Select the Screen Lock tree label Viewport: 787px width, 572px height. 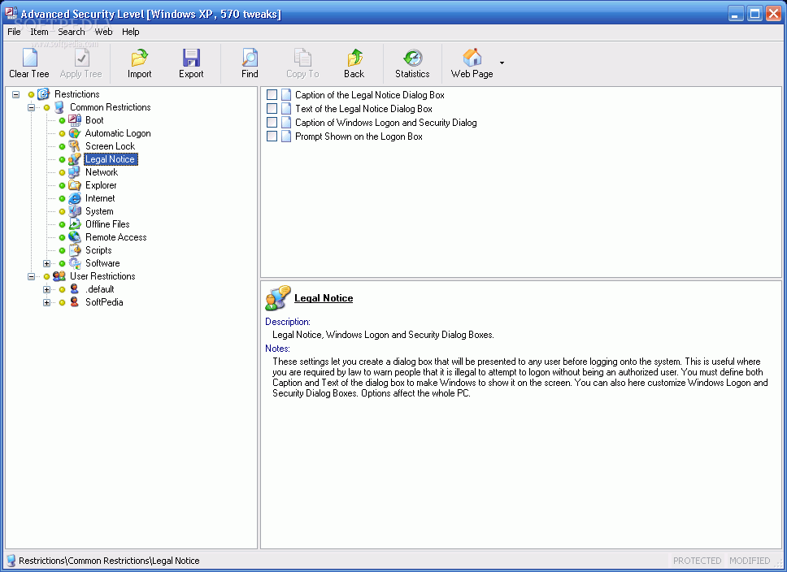click(x=110, y=146)
